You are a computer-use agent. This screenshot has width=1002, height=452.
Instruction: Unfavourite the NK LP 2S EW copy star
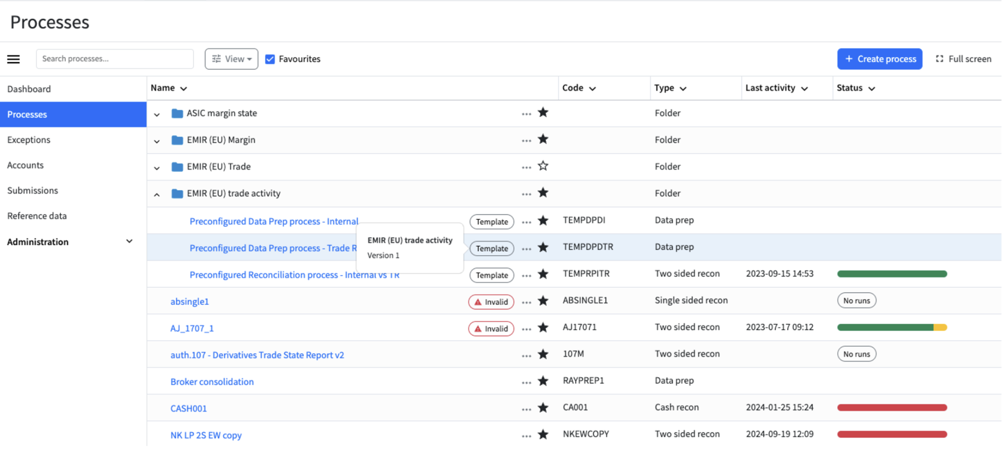tap(543, 434)
